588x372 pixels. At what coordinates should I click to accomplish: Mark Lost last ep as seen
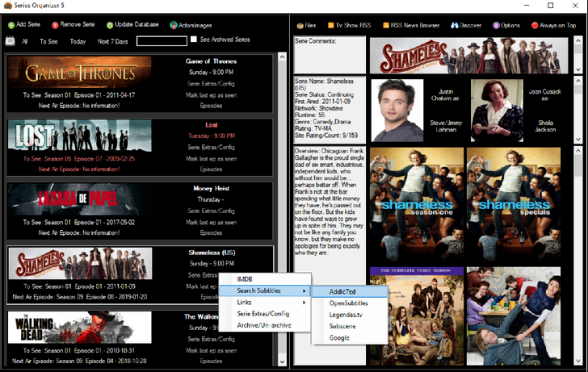tap(211, 159)
